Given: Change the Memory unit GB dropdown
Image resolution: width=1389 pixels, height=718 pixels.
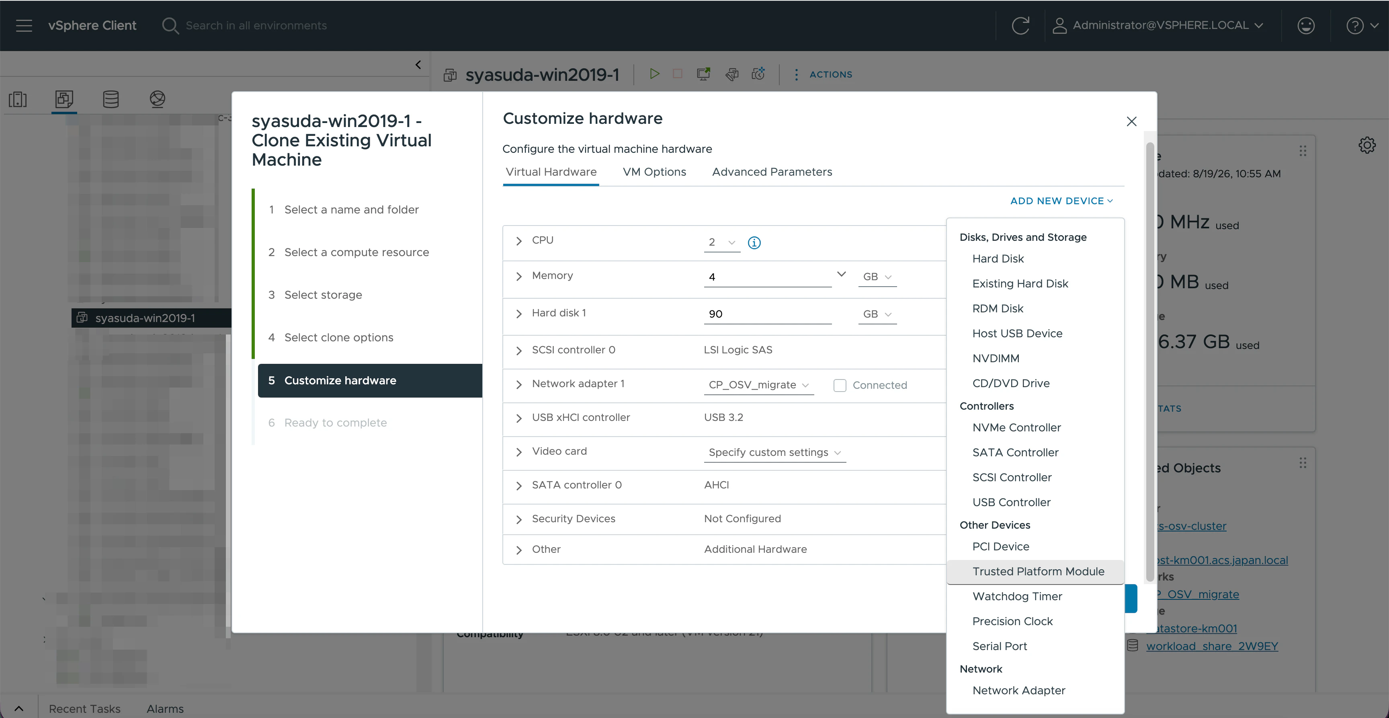Looking at the screenshot, I should (x=877, y=277).
